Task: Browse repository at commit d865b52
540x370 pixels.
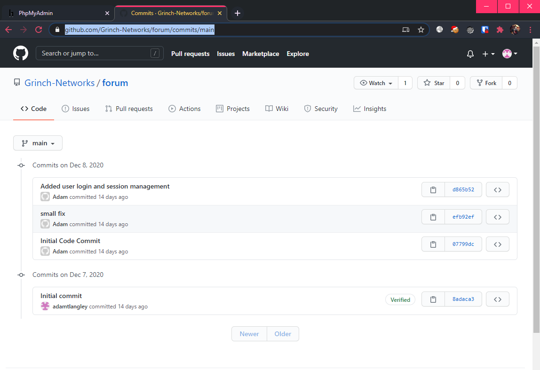Action: click(x=497, y=189)
